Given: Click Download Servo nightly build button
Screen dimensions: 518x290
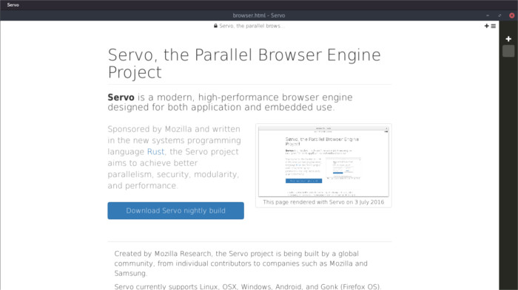Looking at the screenshot, I should pyautogui.click(x=176, y=210).
